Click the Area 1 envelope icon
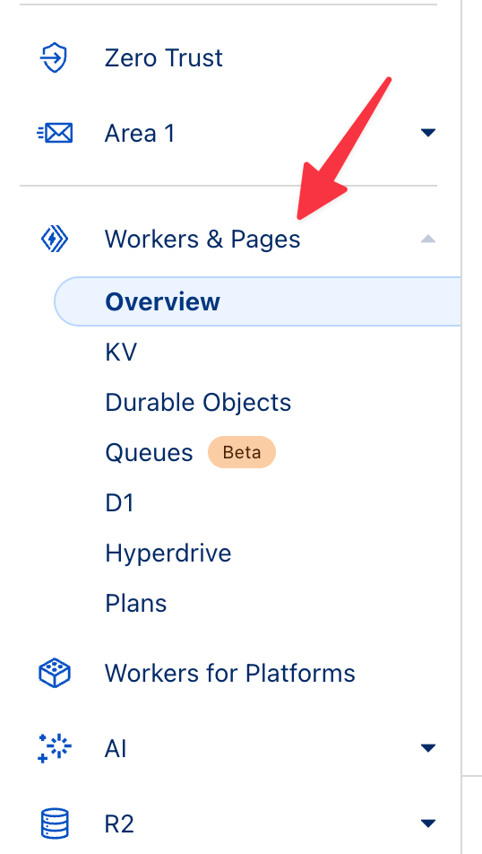Viewport: 482px width, 854px height. (55, 133)
